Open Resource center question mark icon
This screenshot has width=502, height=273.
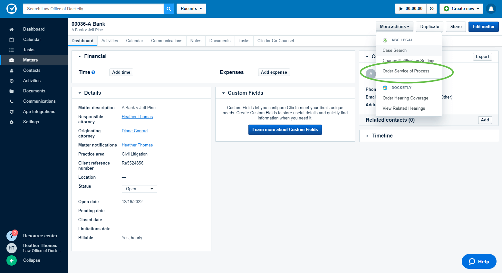(x=12, y=236)
